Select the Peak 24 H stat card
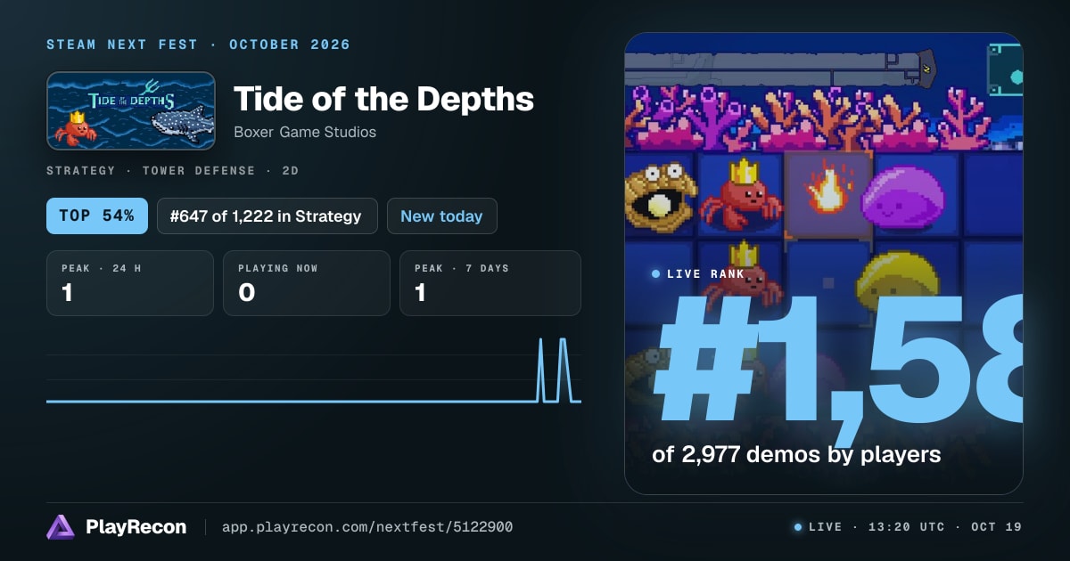 click(x=130, y=283)
